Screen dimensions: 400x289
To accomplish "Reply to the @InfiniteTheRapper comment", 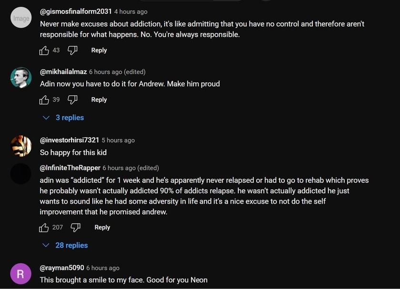I will tap(102, 227).
